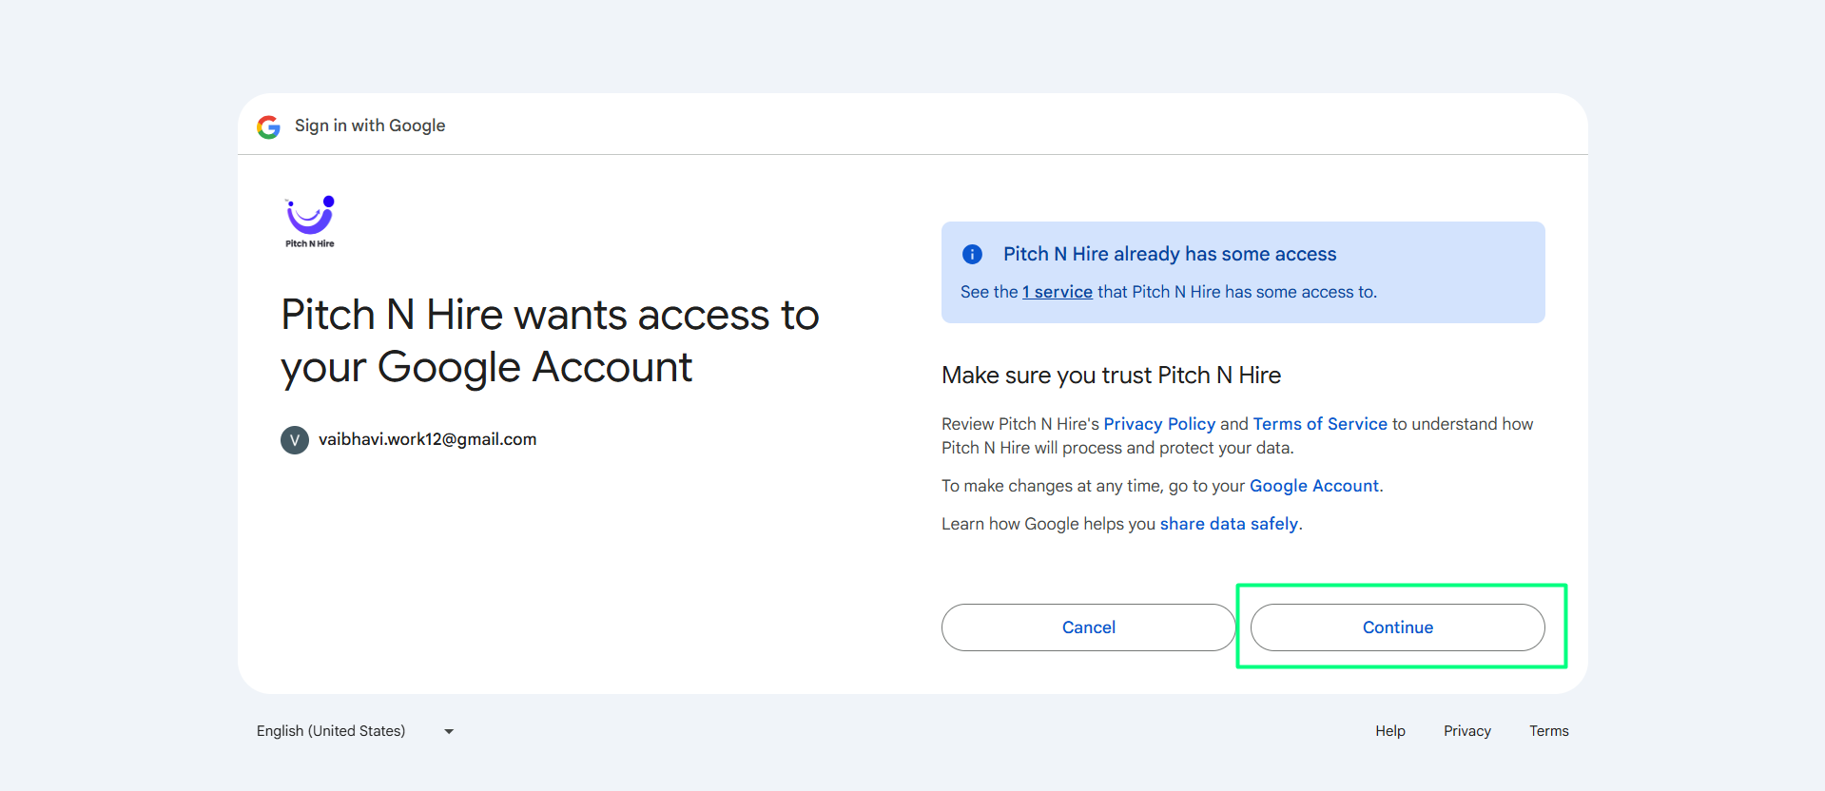This screenshot has height=791, width=1825.
Task: Open the Help footer link
Action: pos(1390,731)
